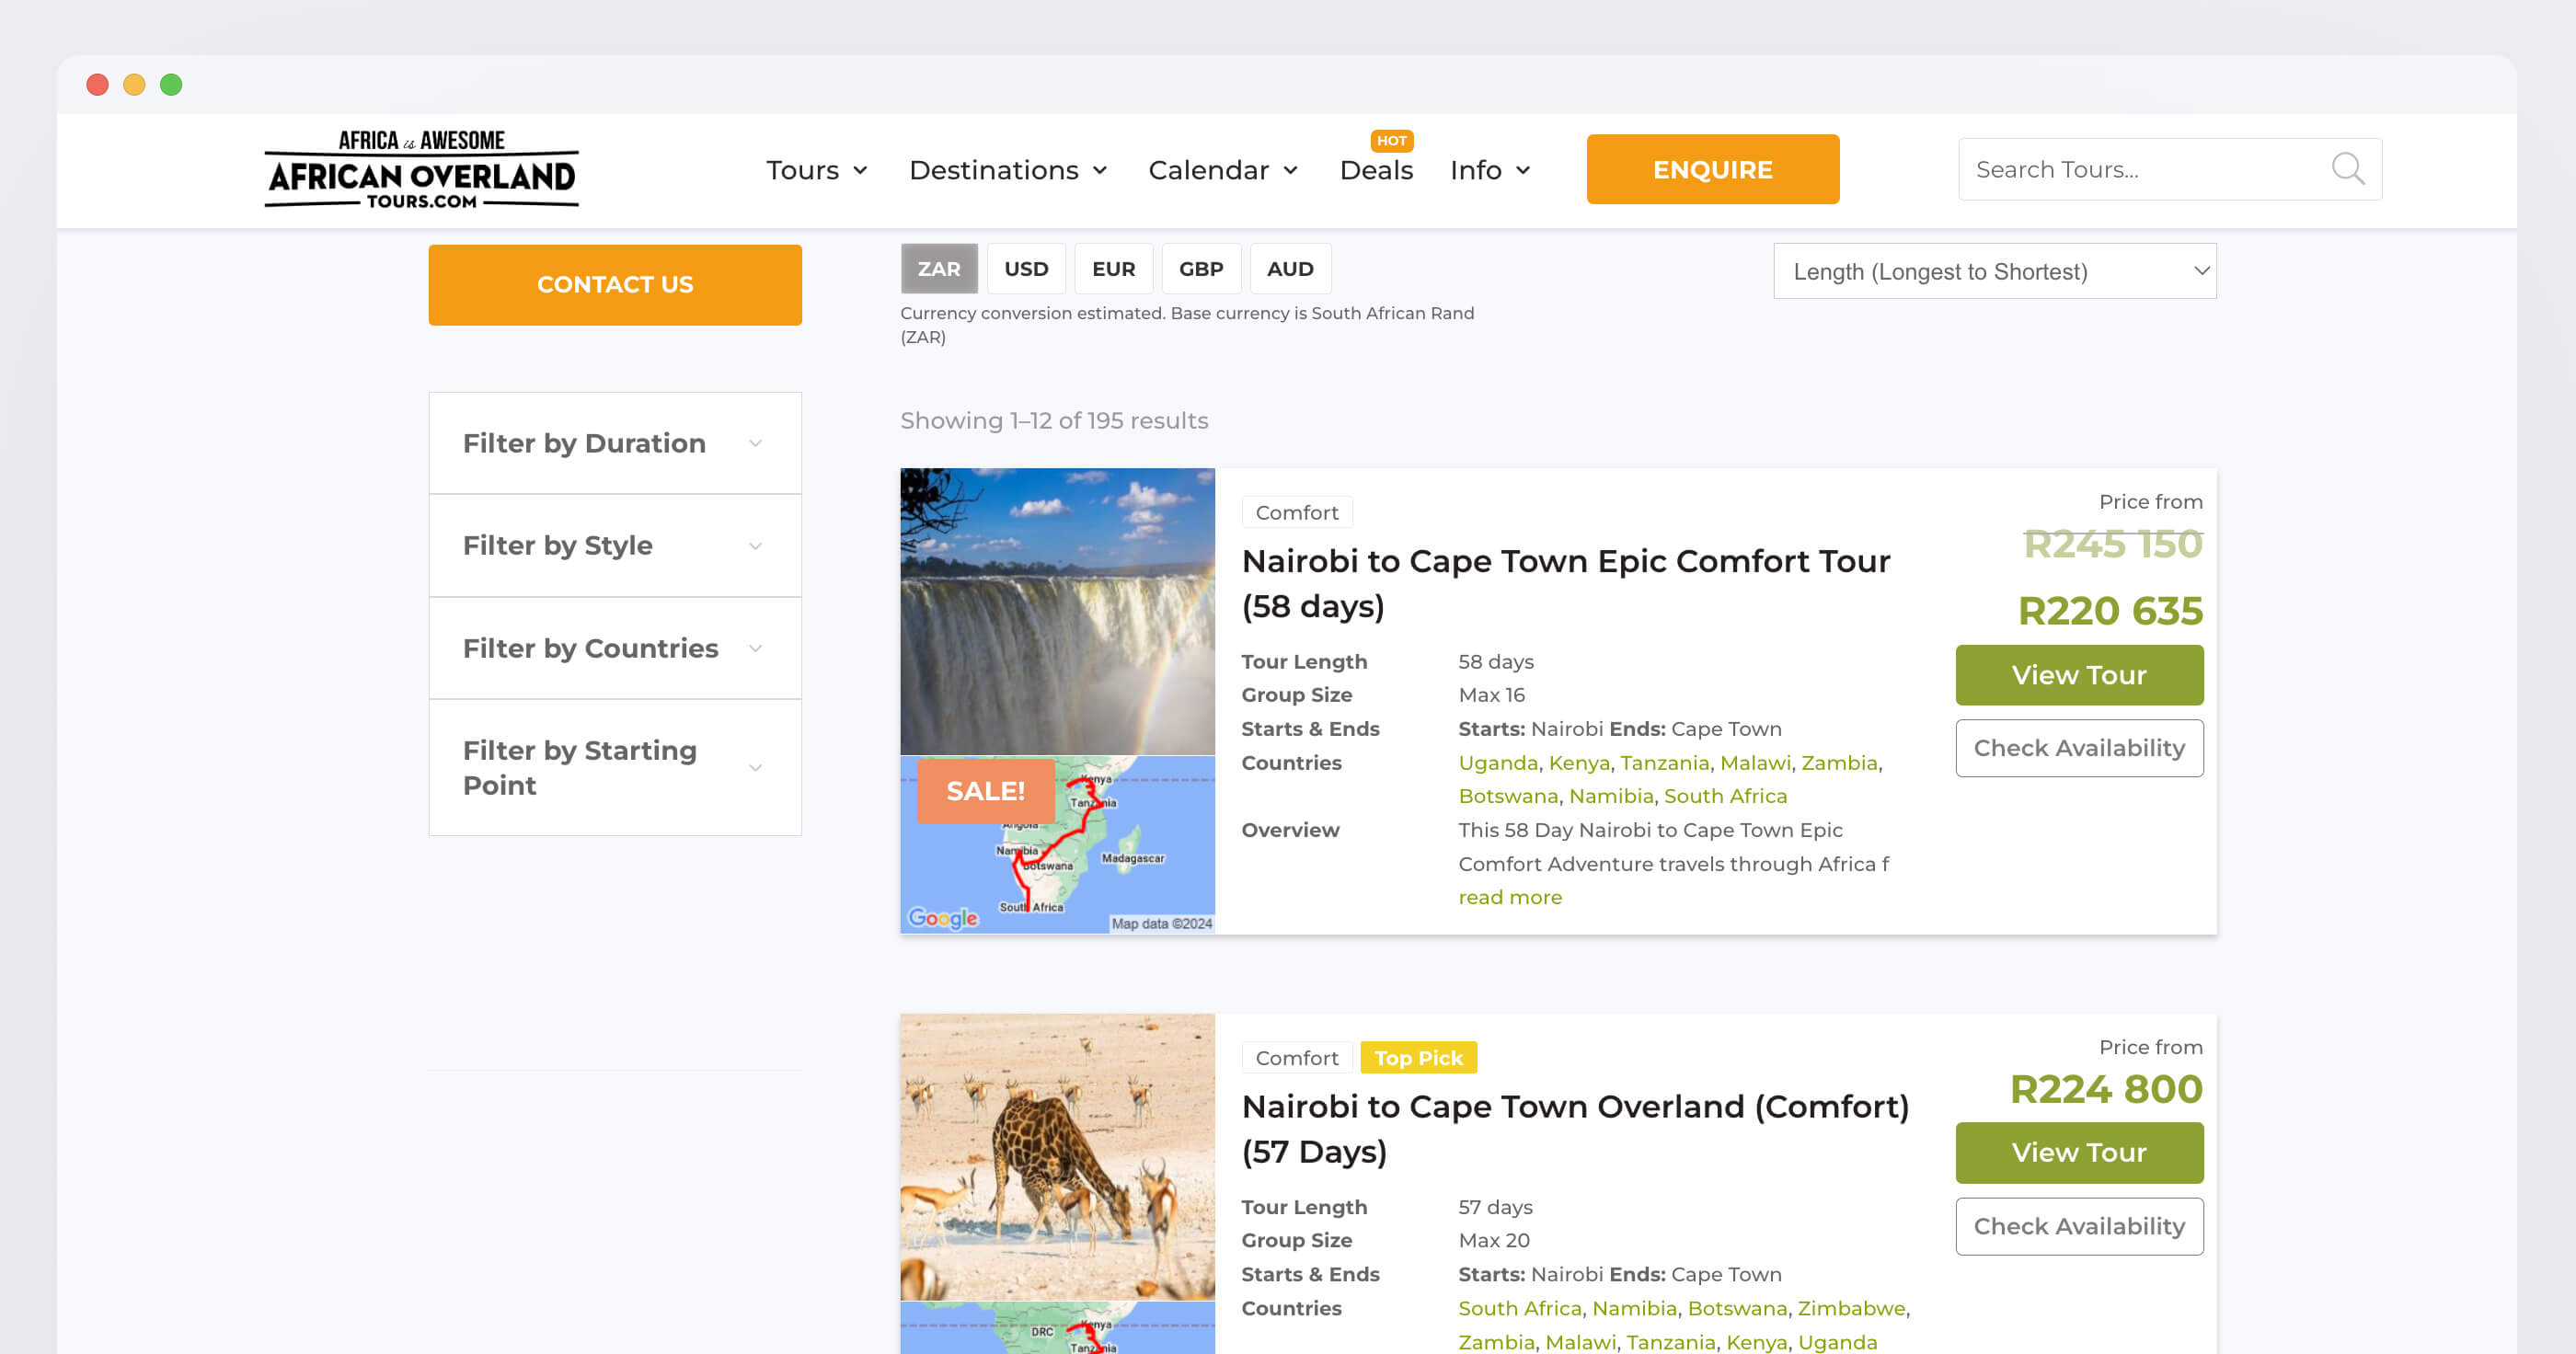Select ZAR currency
This screenshot has height=1354, width=2576.
(938, 269)
